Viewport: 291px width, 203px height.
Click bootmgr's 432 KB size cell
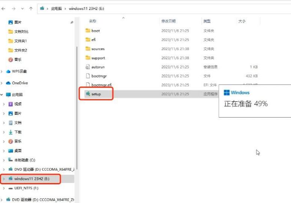pos(252,76)
